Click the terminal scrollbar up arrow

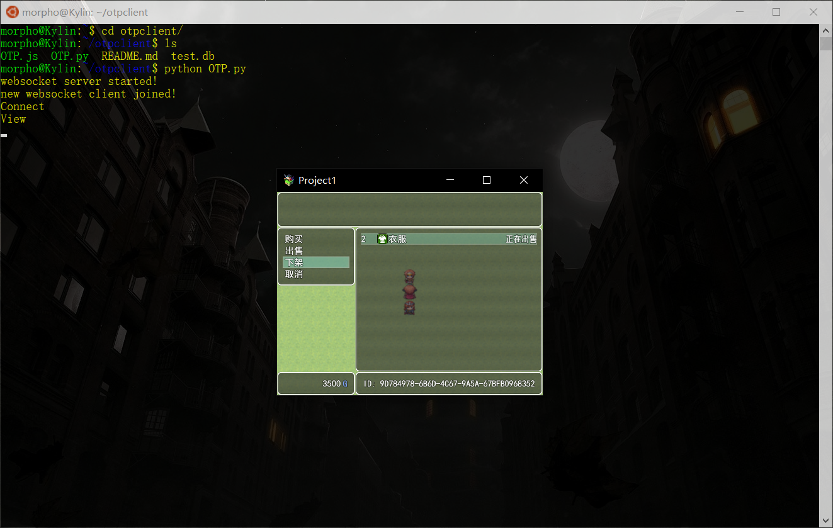[x=826, y=30]
